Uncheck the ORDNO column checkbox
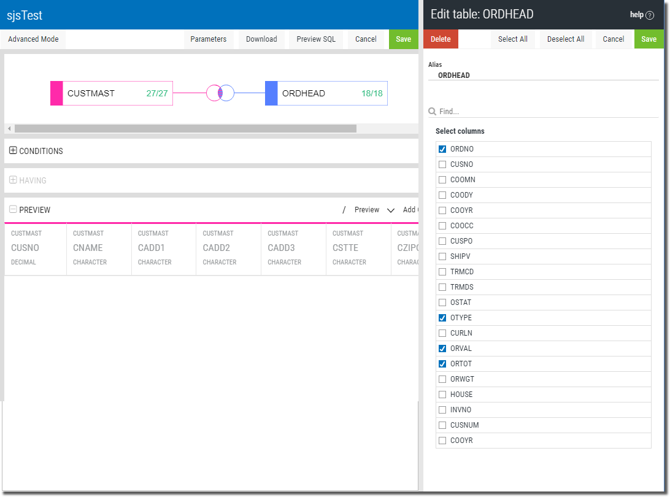Image resolution: width=670 pixels, height=497 pixels. click(442, 149)
